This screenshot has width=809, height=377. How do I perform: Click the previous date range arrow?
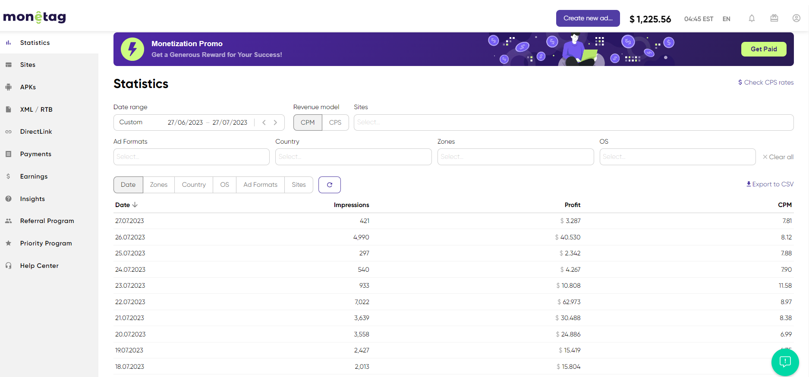coord(264,123)
